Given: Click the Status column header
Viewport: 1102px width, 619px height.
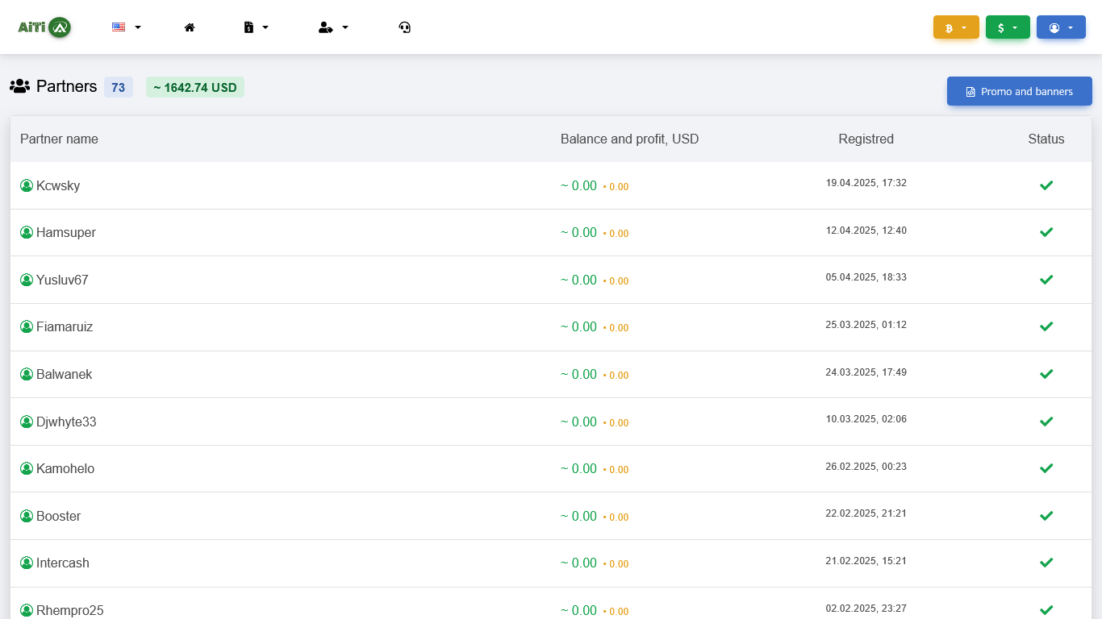Looking at the screenshot, I should 1046,139.
